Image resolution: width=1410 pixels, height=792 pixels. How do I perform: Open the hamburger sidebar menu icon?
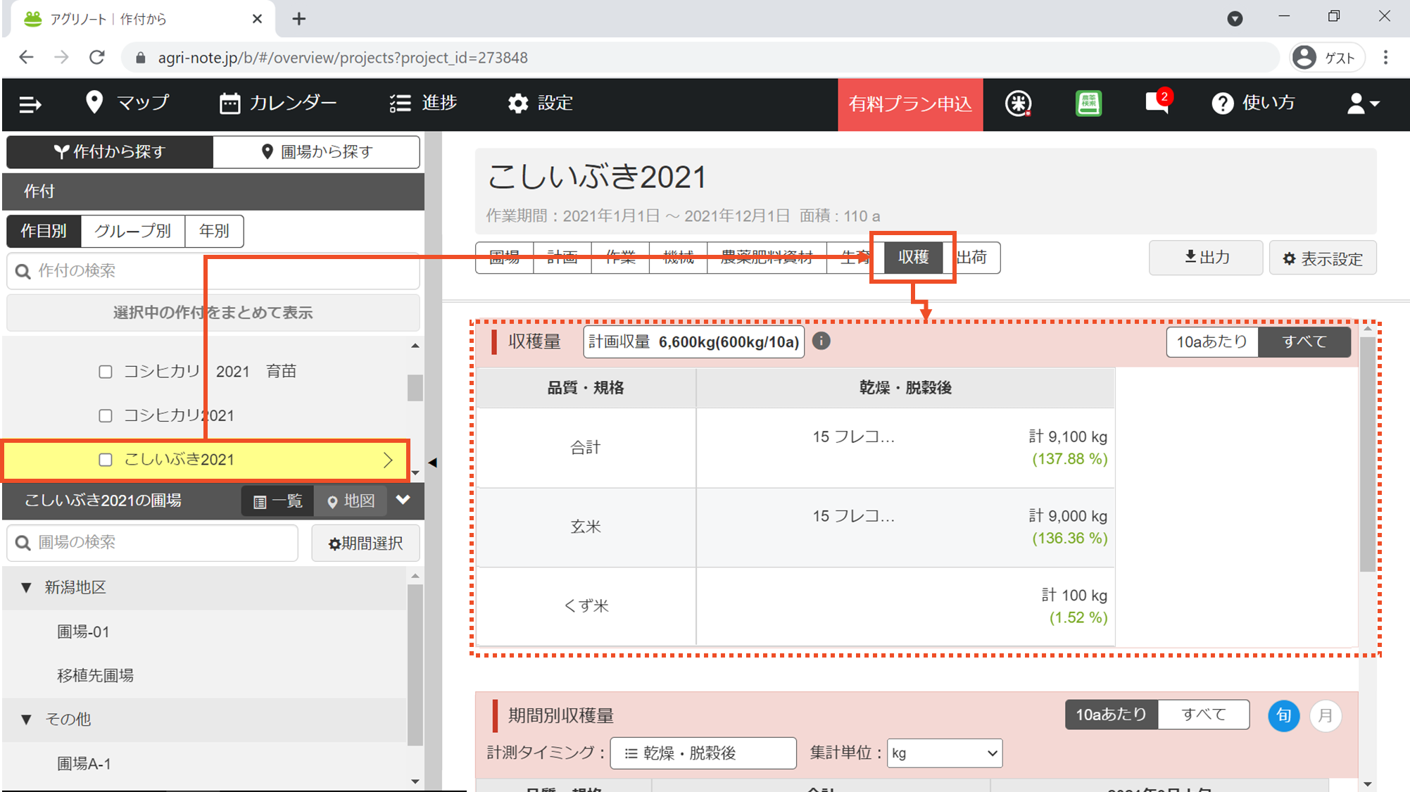30,104
